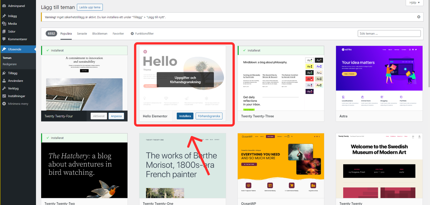Open the Funktionsfilter filter
This screenshot has height=205, width=430.
point(142,34)
